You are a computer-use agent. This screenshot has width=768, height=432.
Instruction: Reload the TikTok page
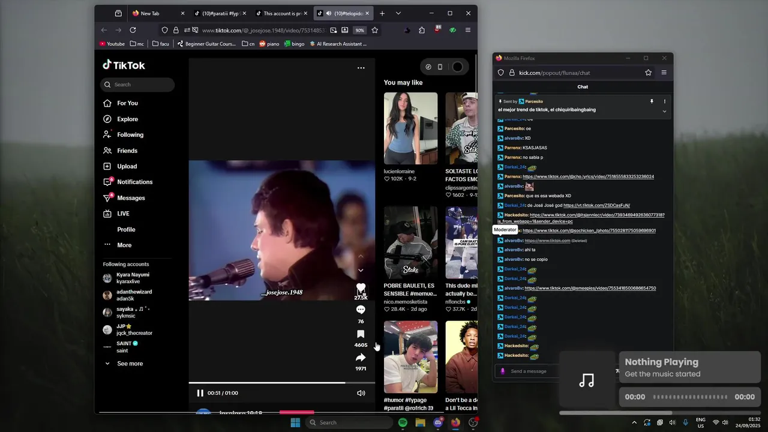coord(133,30)
